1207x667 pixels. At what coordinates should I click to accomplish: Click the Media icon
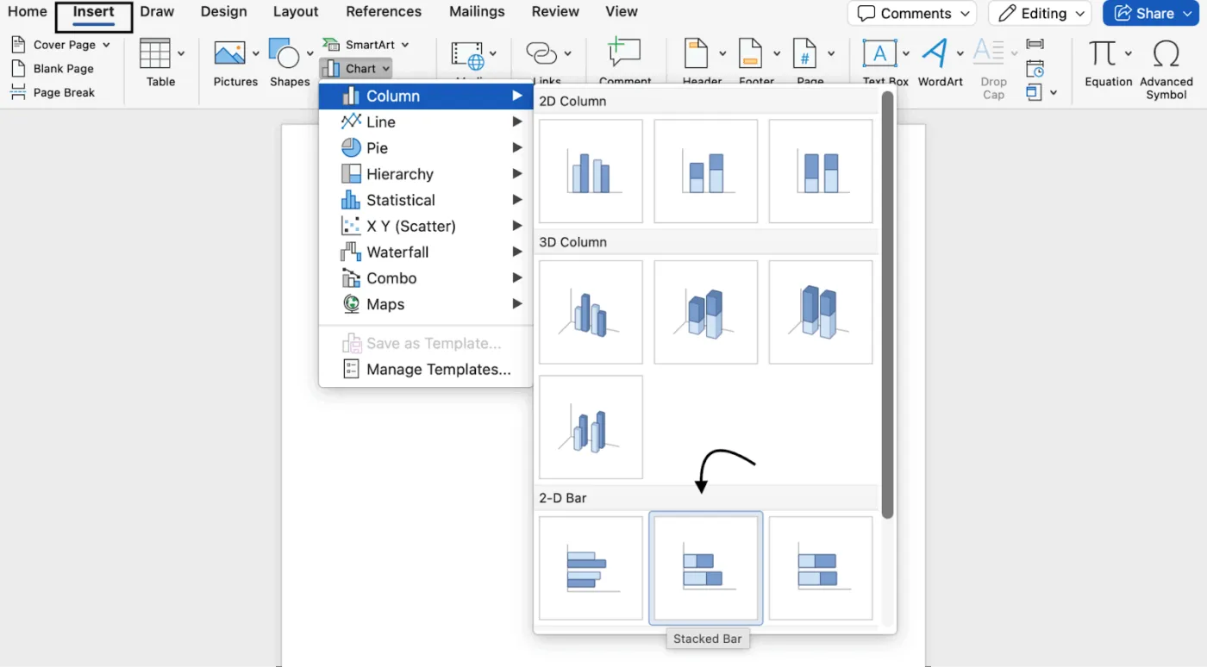tap(468, 55)
